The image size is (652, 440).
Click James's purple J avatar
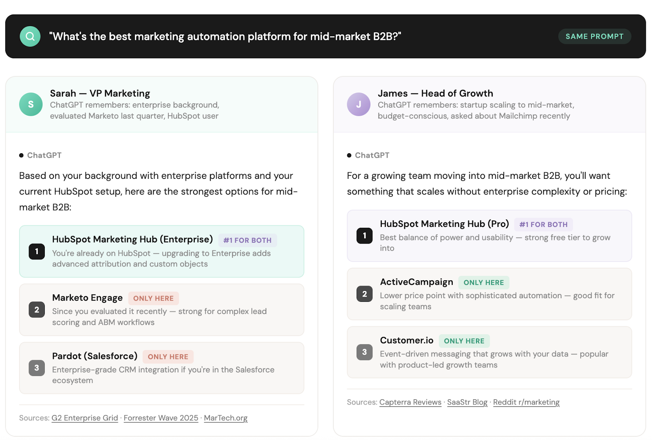point(359,104)
